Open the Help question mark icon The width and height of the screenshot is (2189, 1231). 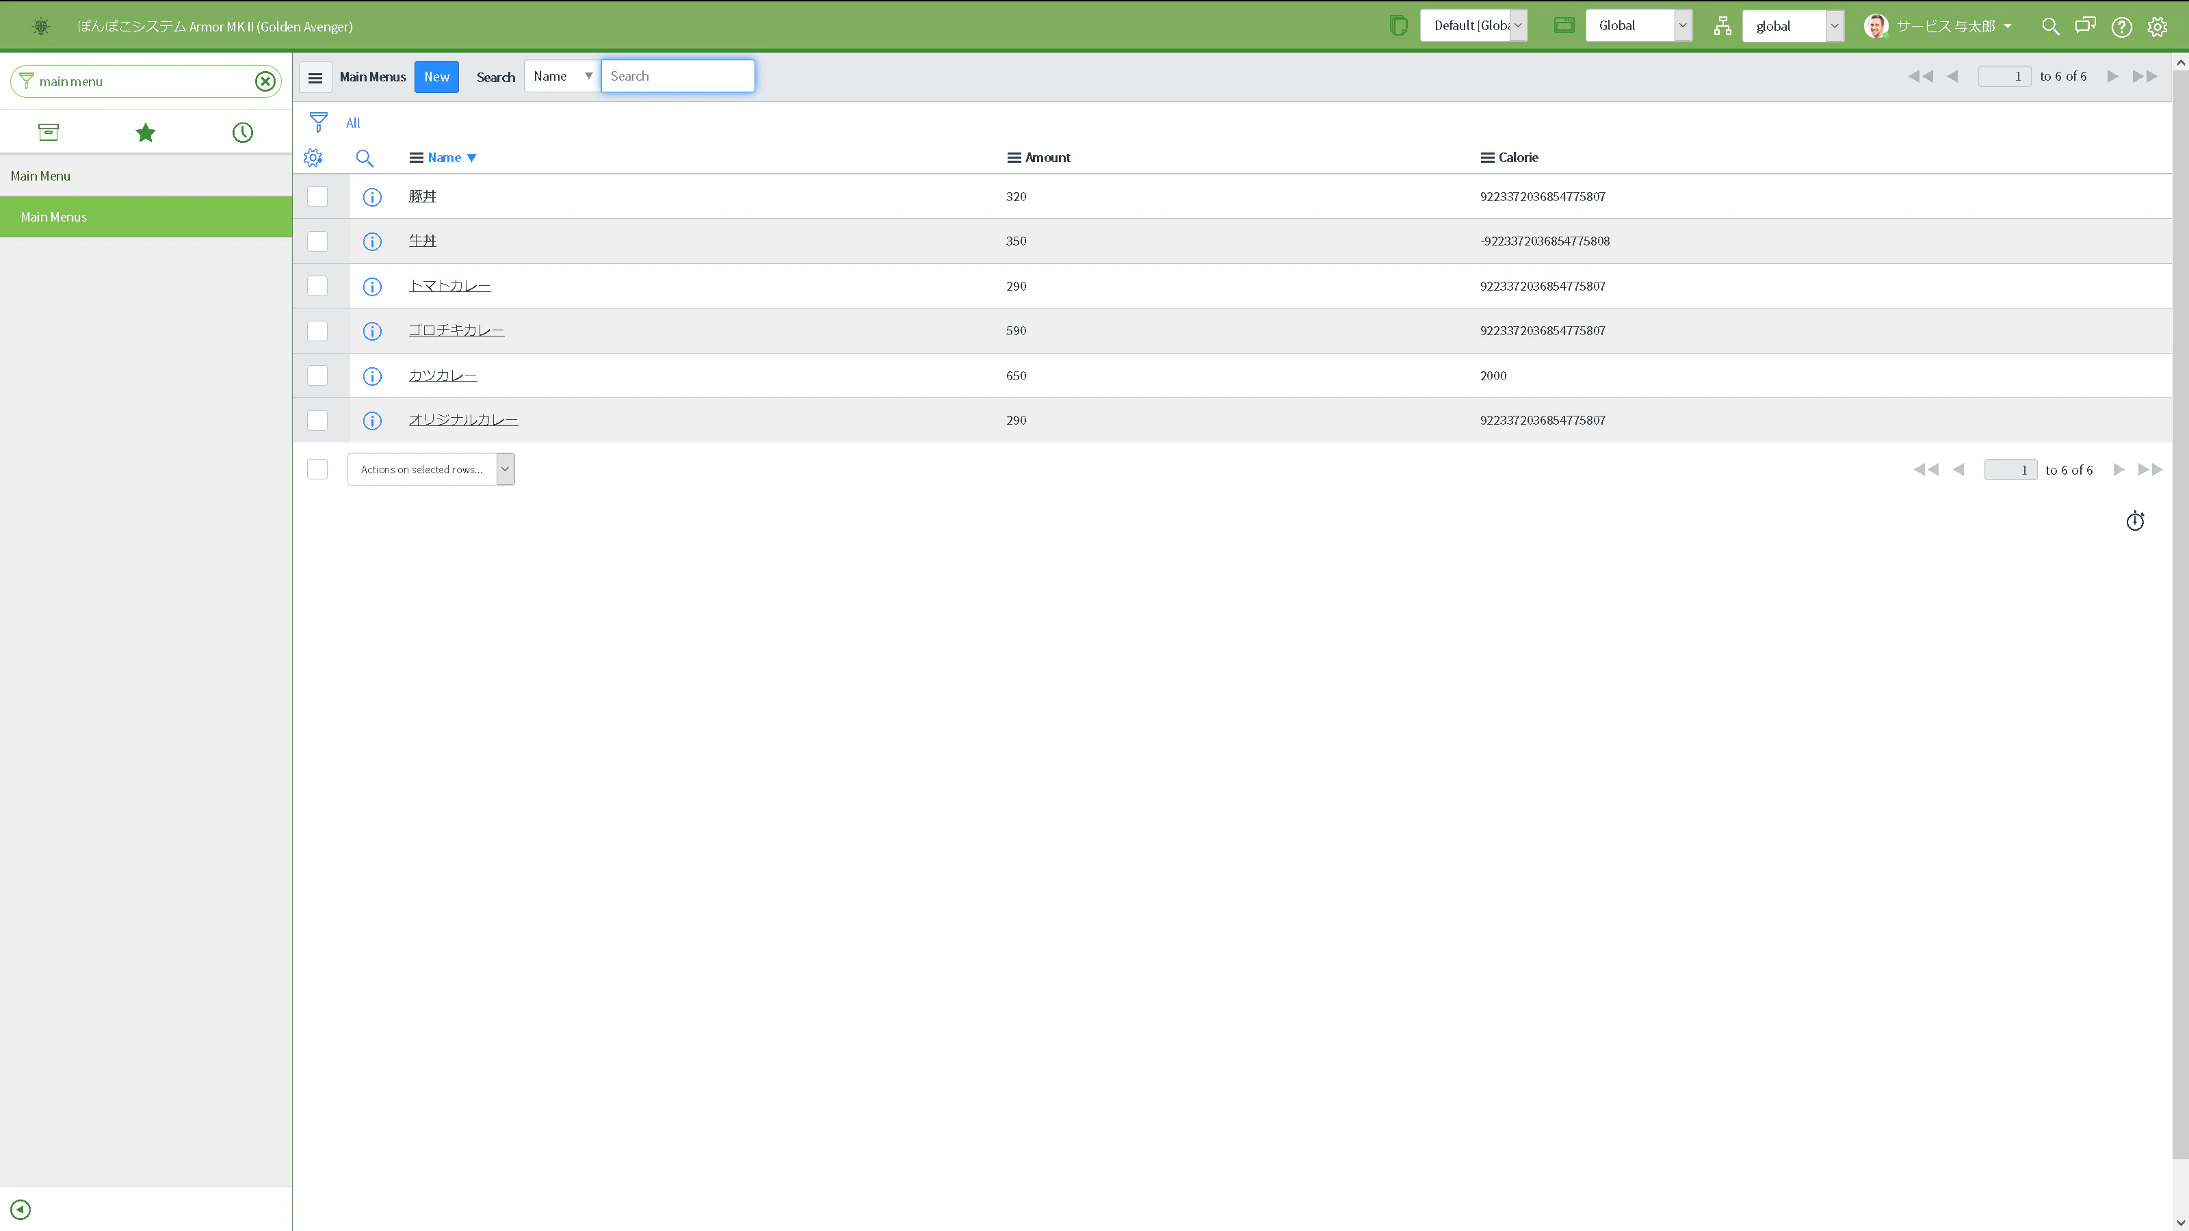coord(2122,27)
